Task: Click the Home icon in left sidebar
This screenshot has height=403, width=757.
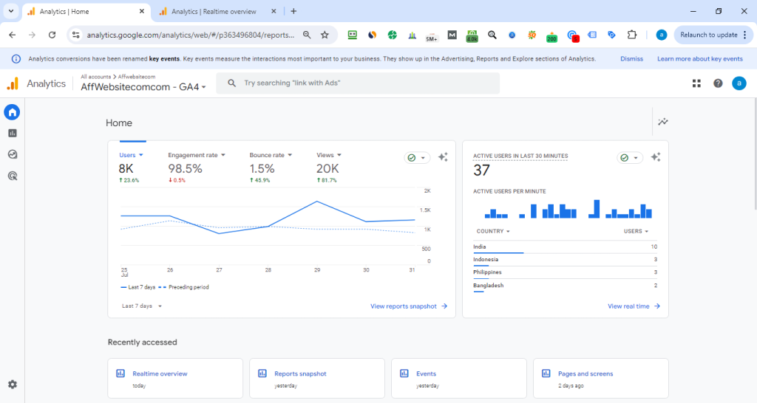Action: click(x=12, y=112)
